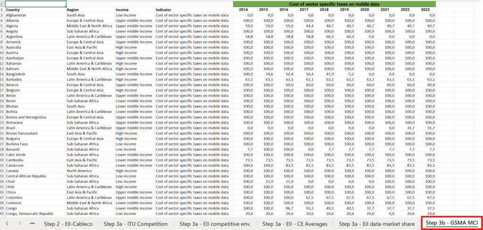Select the Congo, Democratic Republic cell
Viewport: 483px width, 230px height.
click(x=36, y=213)
